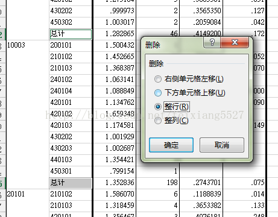278x217 pixels.
Task: Click value 1.452665
Action: coord(120,57)
